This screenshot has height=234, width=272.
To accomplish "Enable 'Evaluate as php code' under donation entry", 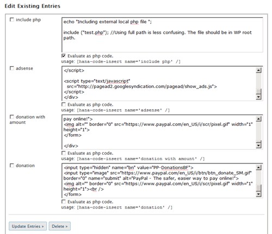I will (64, 201).
